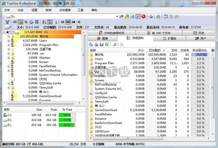This screenshot has width=218, height=148.
Task: Click the red stop scan icon
Action: (144, 17)
